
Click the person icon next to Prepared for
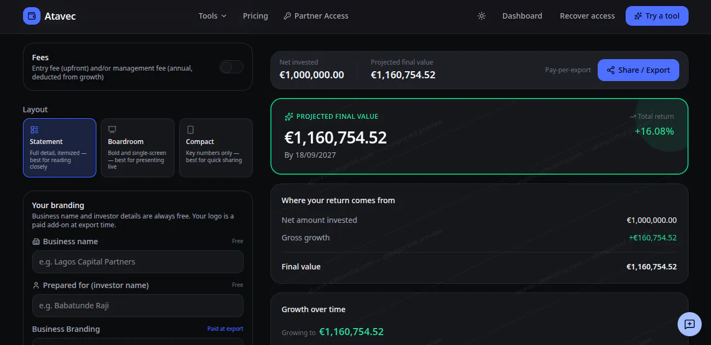click(36, 285)
